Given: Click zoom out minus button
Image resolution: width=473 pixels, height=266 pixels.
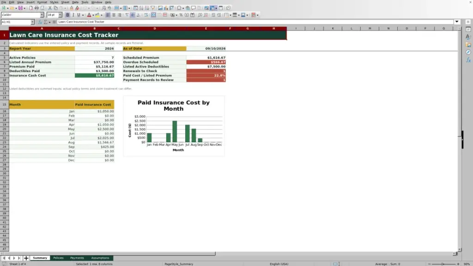Looking at the screenshot, I should pyautogui.click(x=429, y=264).
